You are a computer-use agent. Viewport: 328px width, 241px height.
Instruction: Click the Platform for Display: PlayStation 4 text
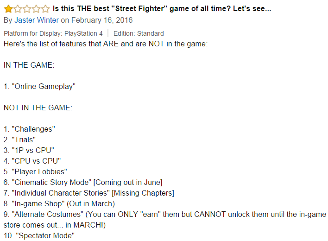click(x=53, y=33)
